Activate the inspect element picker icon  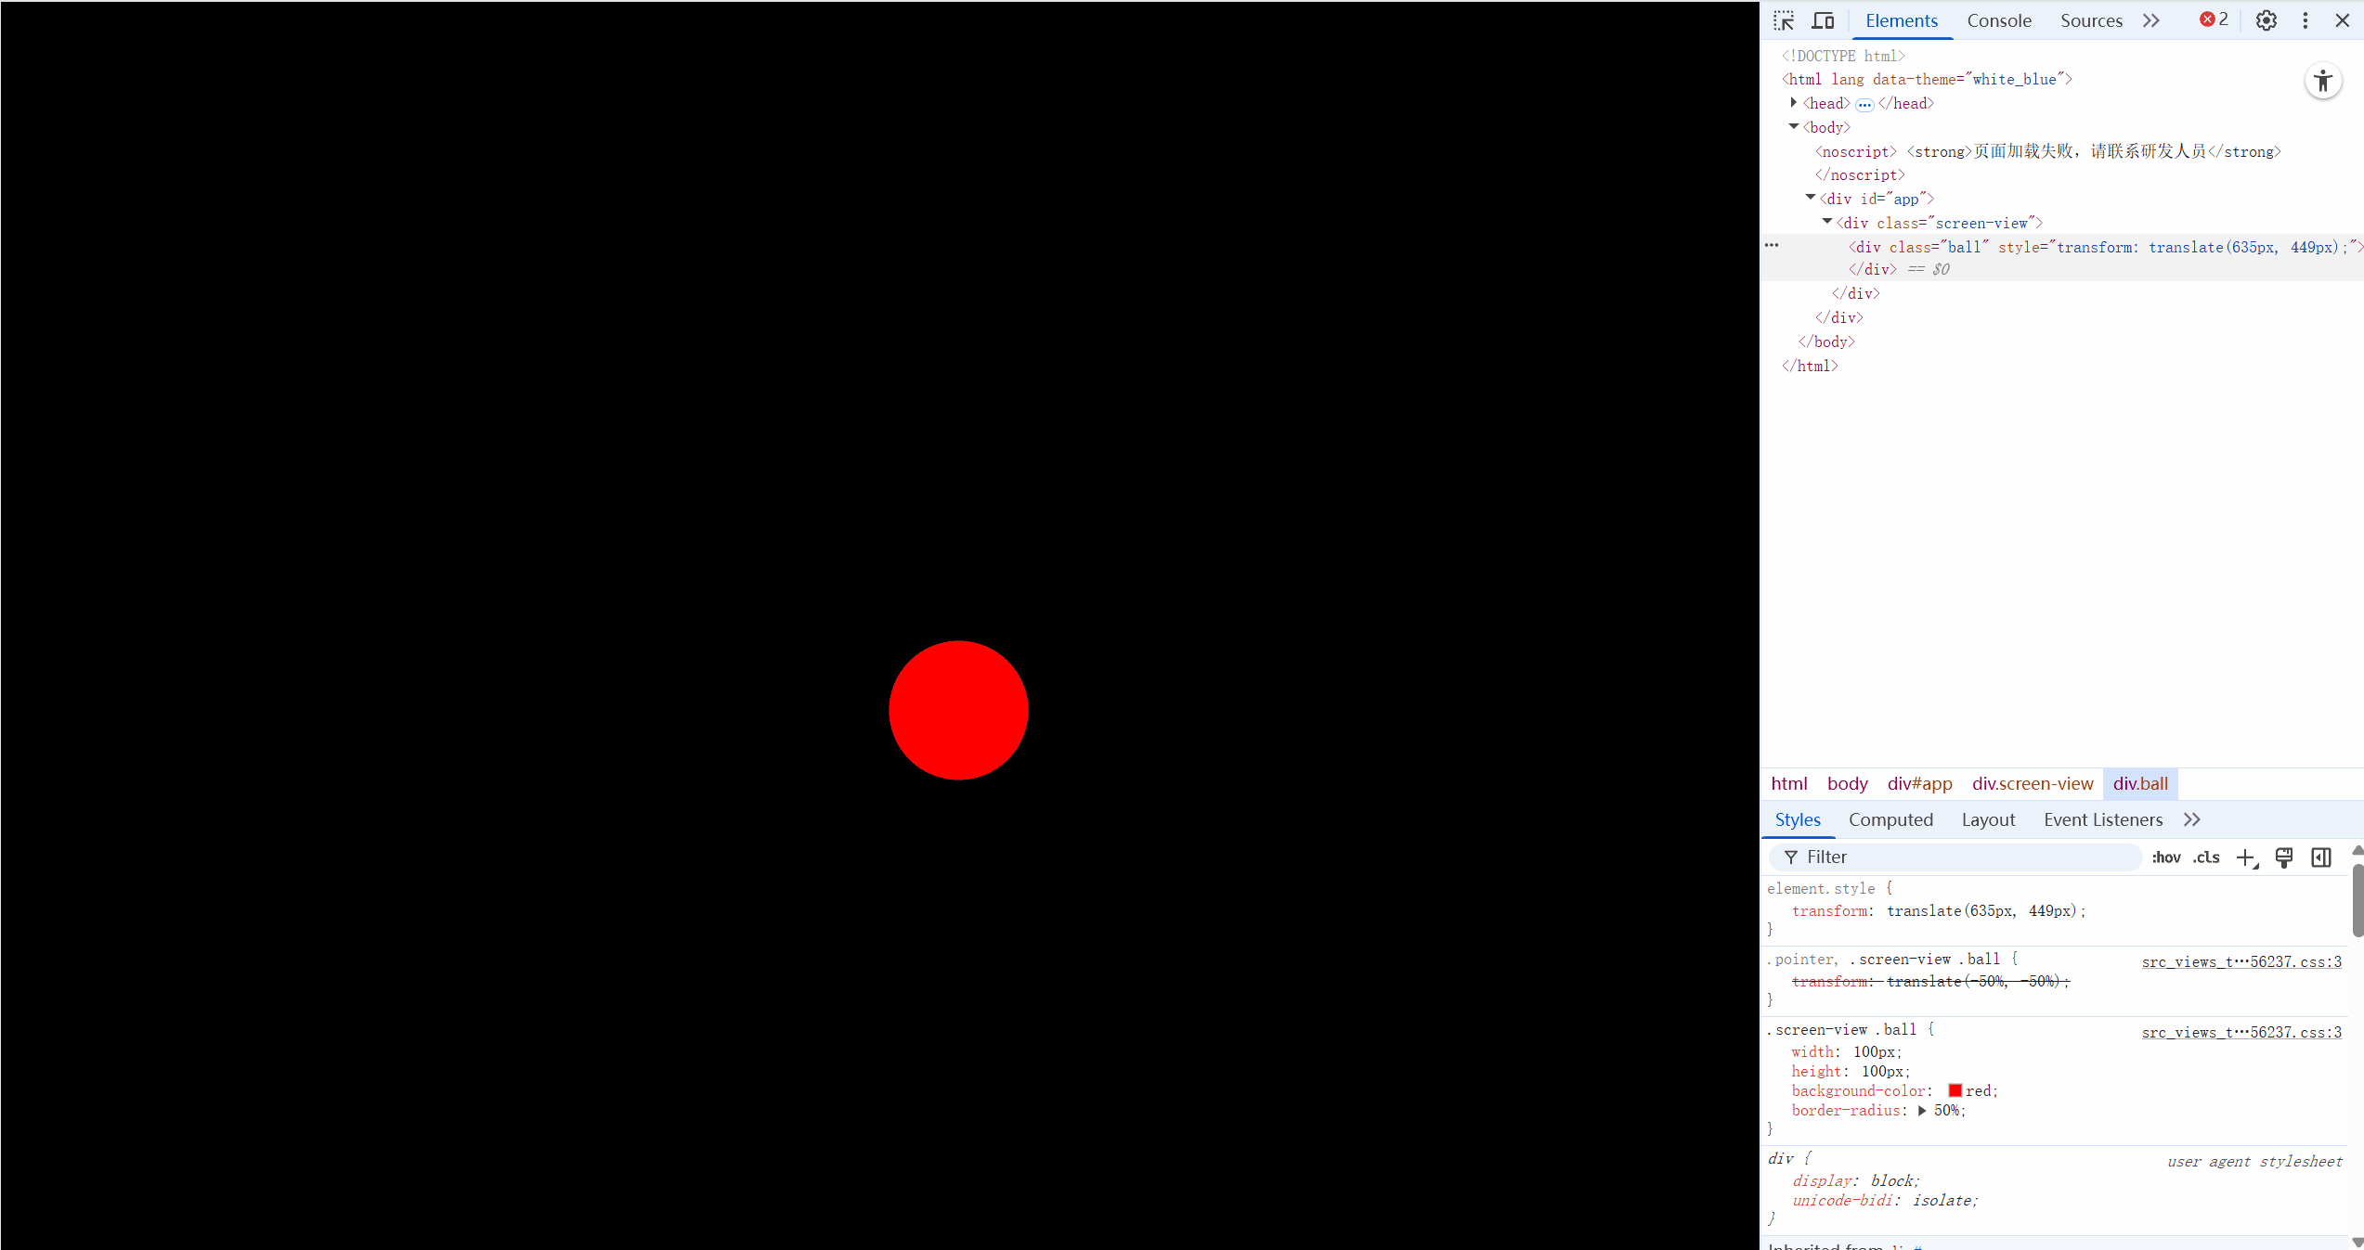tap(1784, 20)
